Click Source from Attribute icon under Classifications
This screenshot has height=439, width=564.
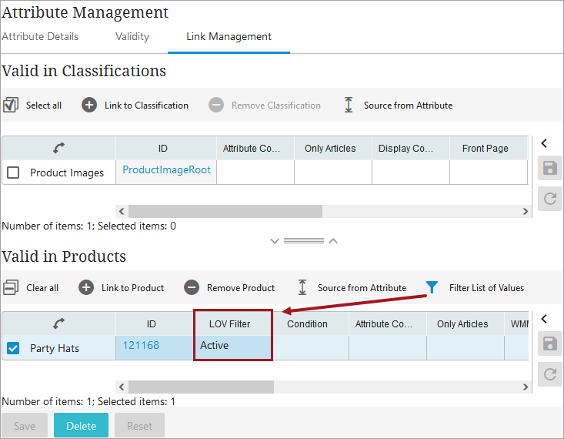(349, 105)
